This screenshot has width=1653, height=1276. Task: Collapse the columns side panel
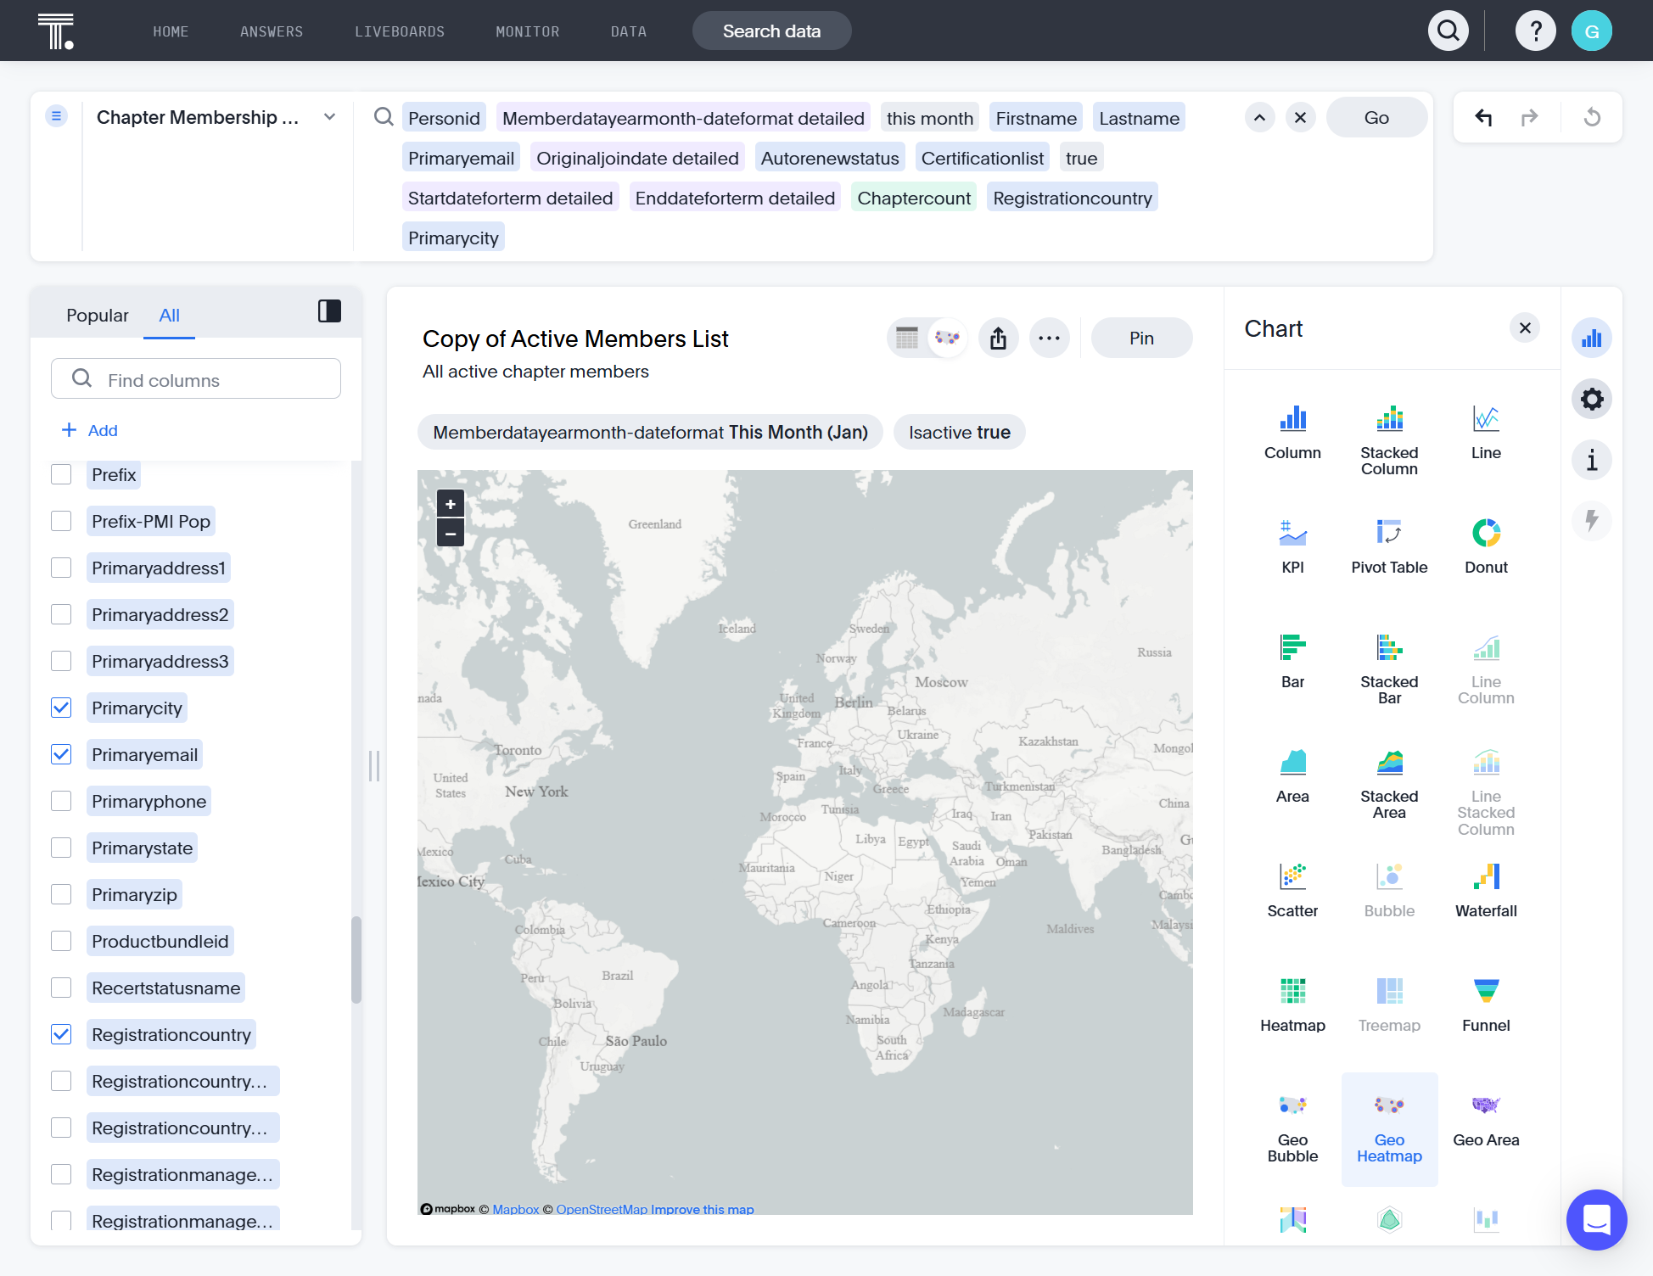click(x=329, y=311)
